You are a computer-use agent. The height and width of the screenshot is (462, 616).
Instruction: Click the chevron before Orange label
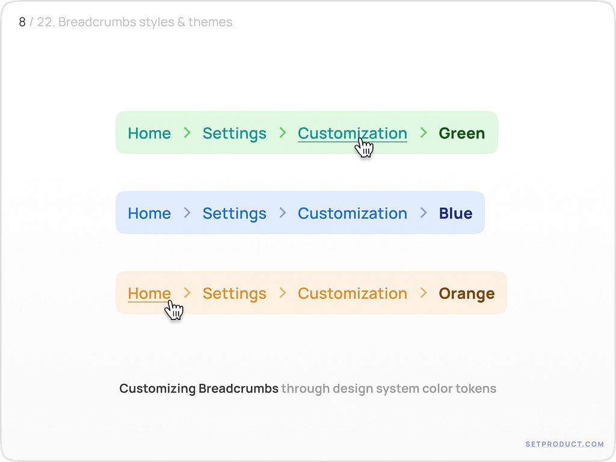point(423,293)
